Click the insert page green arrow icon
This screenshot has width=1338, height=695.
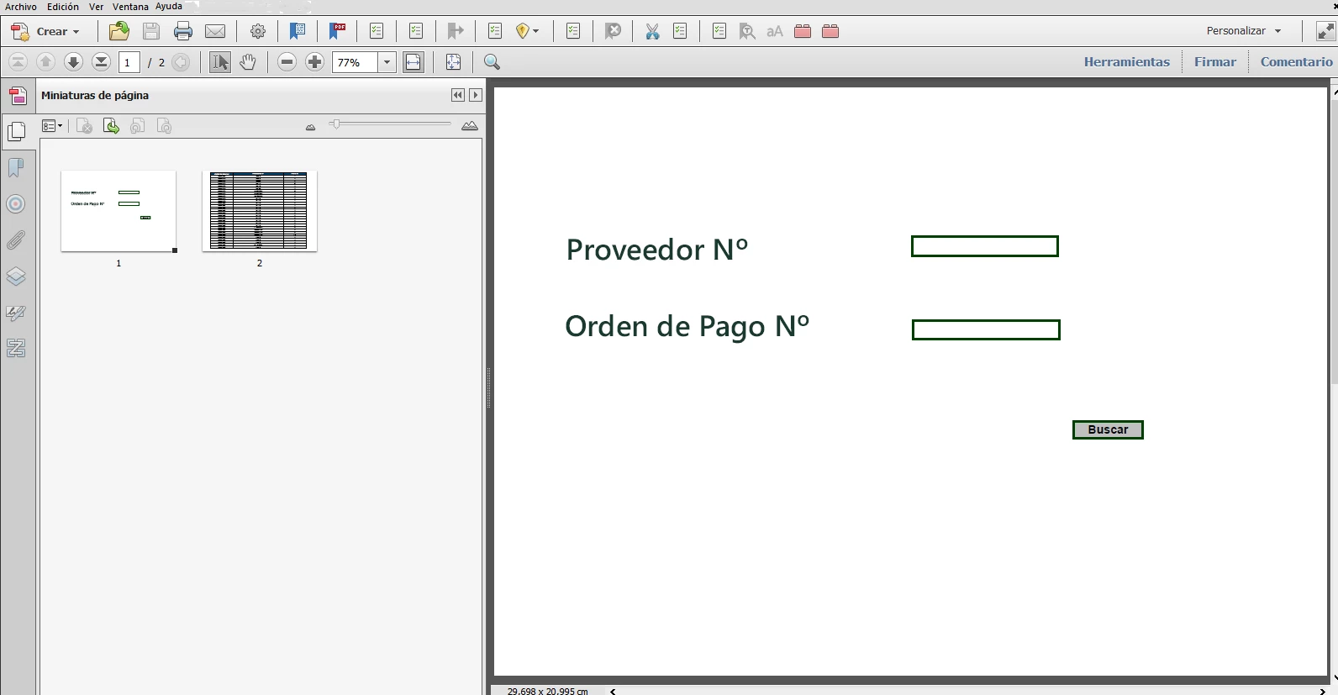point(111,126)
